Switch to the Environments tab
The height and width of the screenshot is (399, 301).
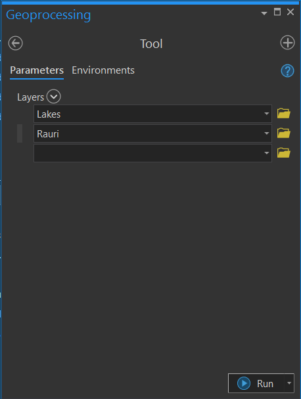point(103,70)
